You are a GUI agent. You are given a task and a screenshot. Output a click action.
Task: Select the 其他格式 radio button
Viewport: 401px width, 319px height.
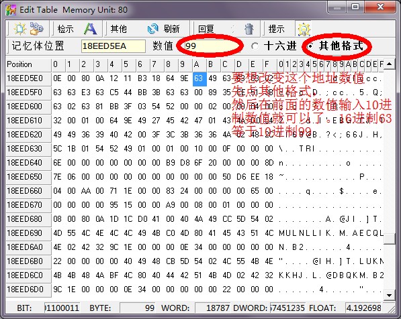coord(310,46)
